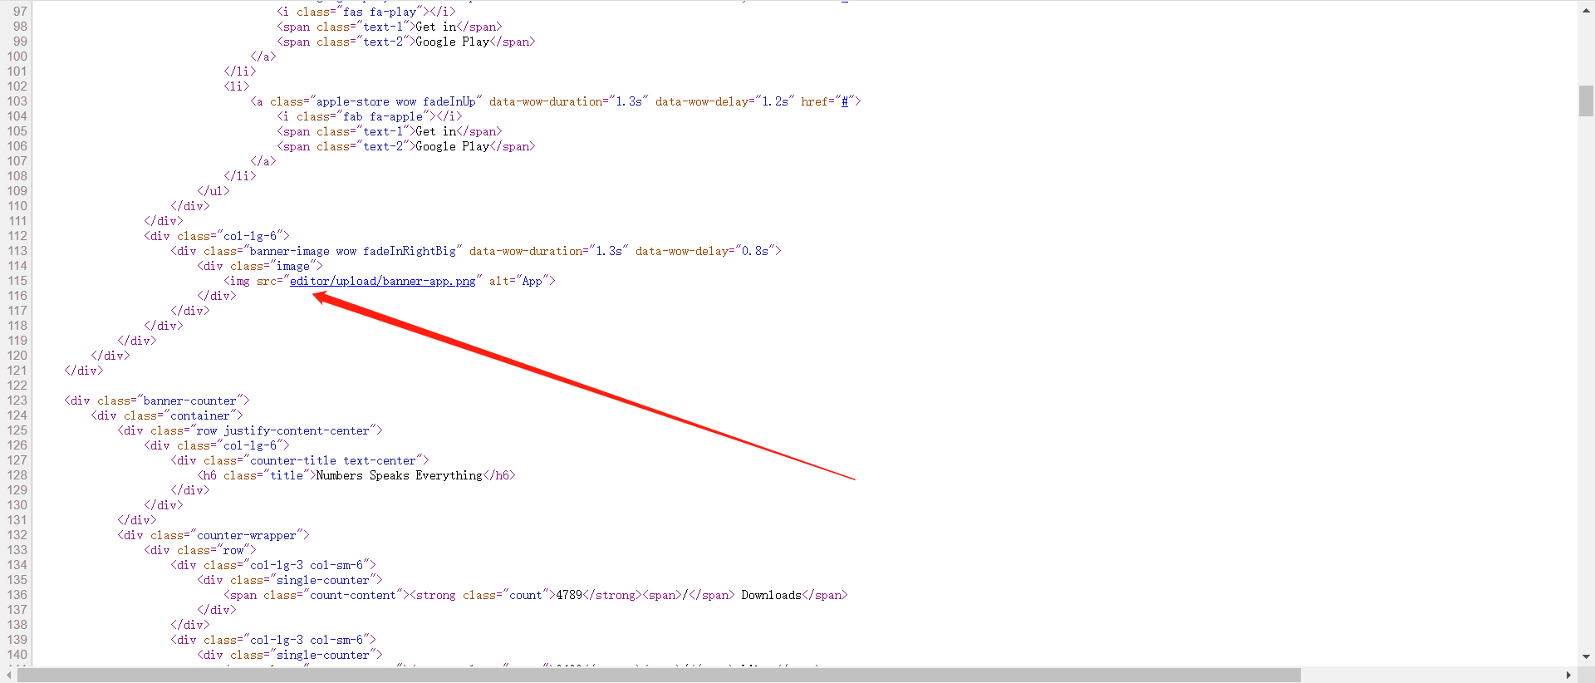Image resolution: width=1595 pixels, height=683 pixels.
Task: Click the 4789 count value
Action: click(x=569, y=596)
